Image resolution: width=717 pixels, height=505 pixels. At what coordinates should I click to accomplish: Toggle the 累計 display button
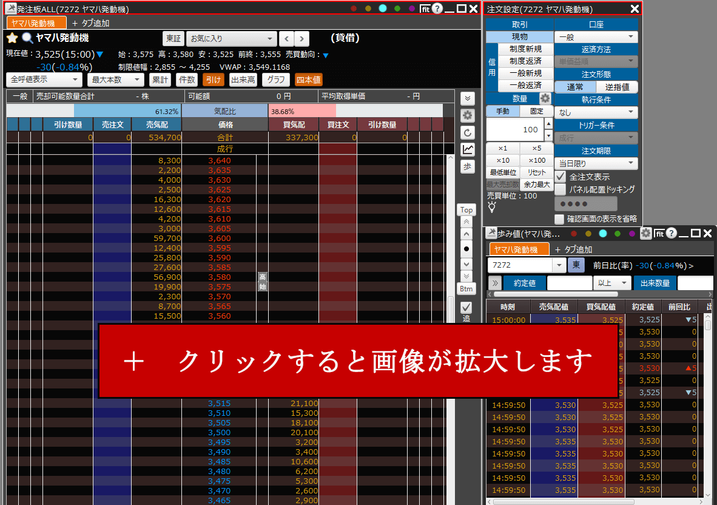[160, 80]
